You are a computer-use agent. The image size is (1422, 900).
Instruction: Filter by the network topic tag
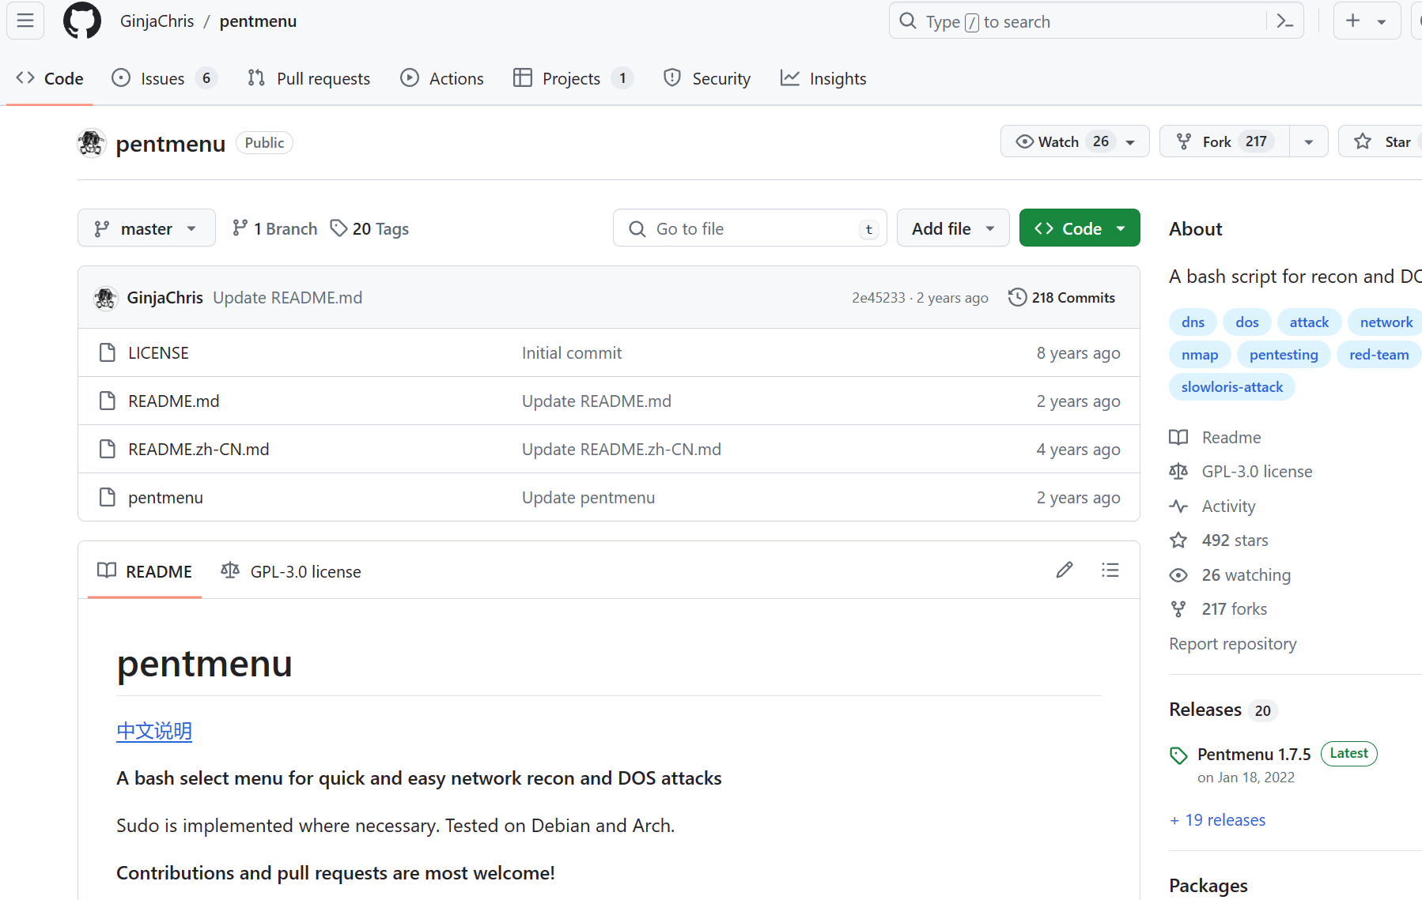1386,322
